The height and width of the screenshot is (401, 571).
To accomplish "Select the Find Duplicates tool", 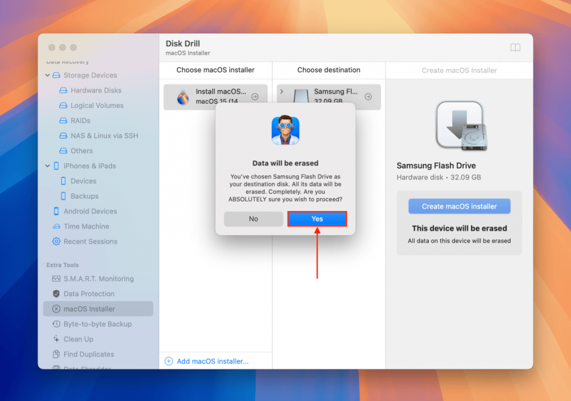I will click(x=87, y=354).
